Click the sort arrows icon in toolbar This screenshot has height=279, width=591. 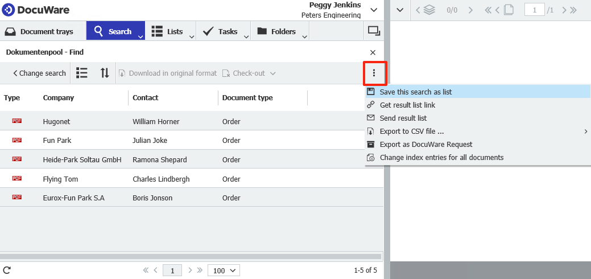coord(105,73)
